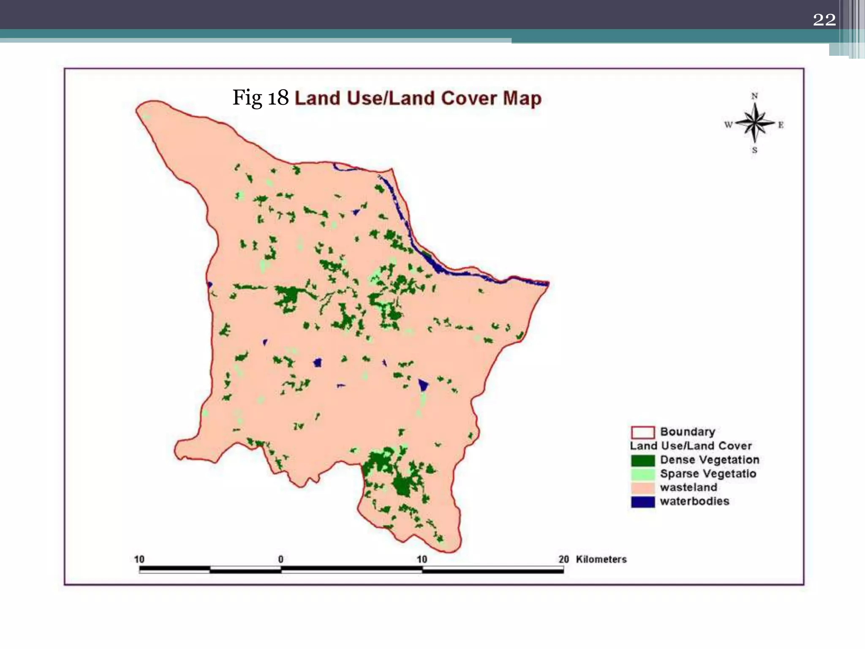Viewport: 865px width, 649px height.
Task: Click the W letter on compass
Action: [x=728, y=125]
